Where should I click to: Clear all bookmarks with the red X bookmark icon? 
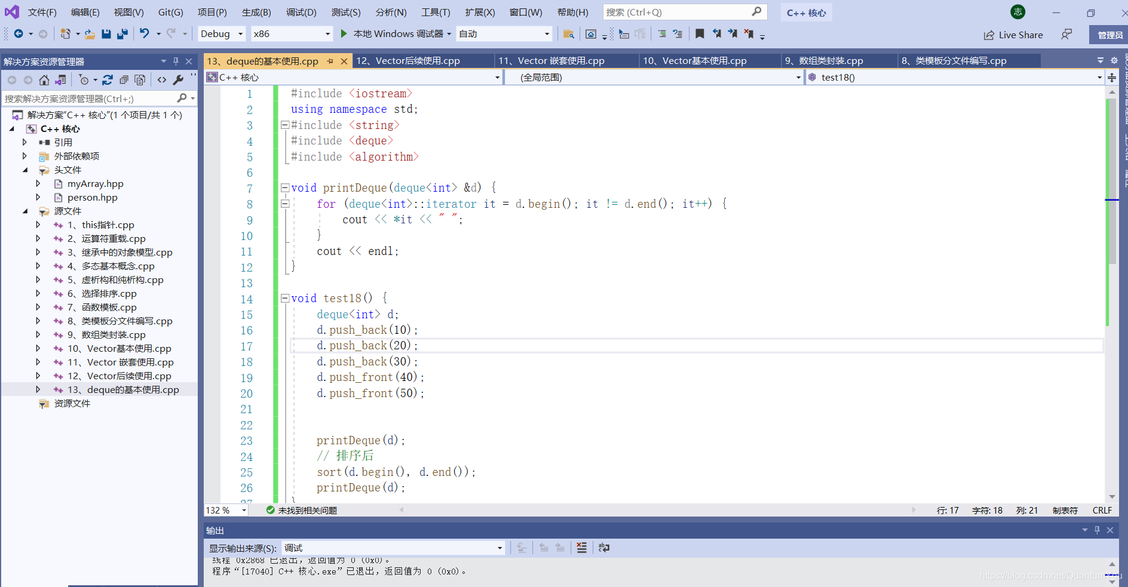[x=749, y=34]
